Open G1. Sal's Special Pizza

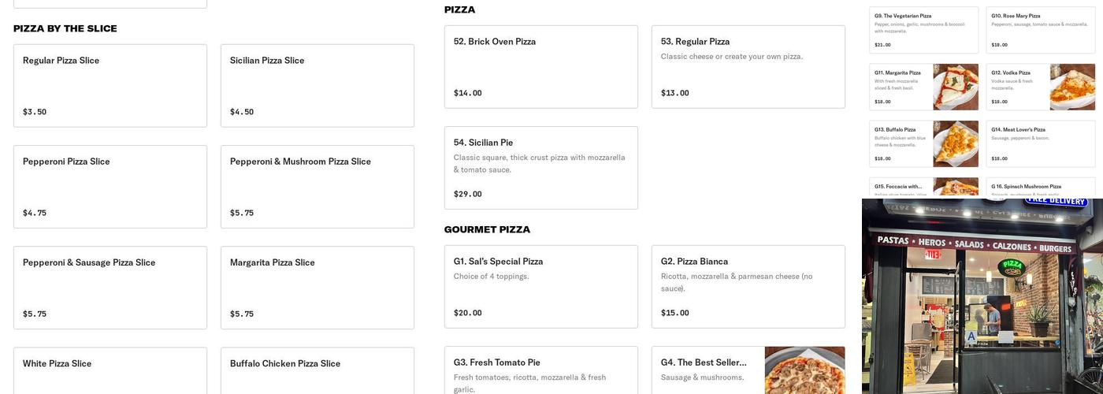pos(540,286)
